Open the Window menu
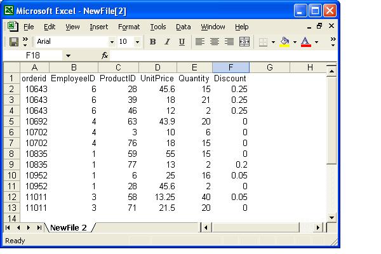 pos(213,27)
